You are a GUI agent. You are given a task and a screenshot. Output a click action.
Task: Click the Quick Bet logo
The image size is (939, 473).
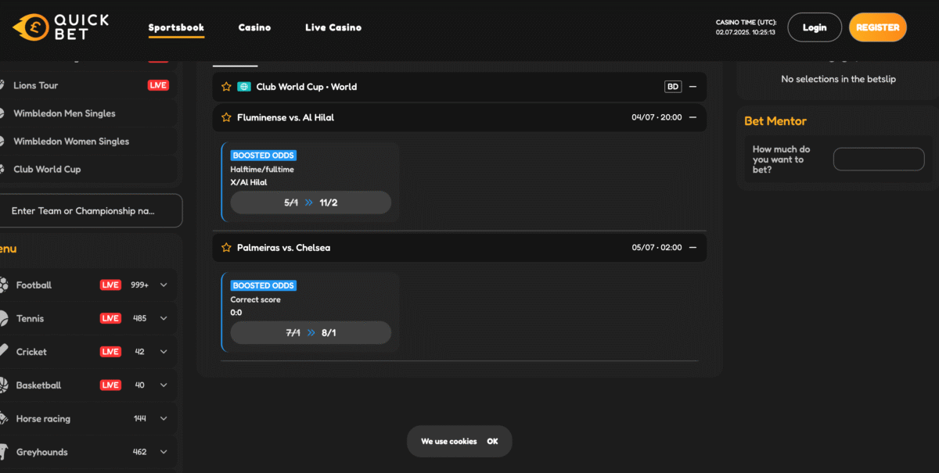pyautogui.click(x=61, y=27)
